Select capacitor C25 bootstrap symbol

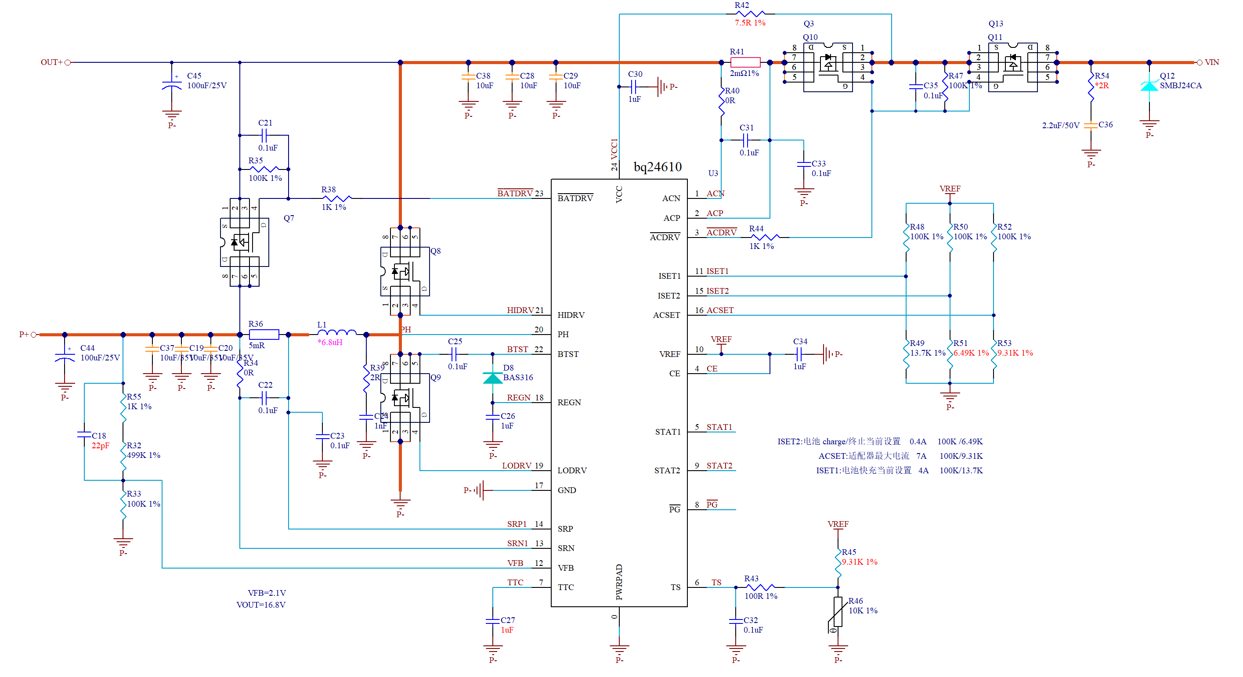point(454,354)
